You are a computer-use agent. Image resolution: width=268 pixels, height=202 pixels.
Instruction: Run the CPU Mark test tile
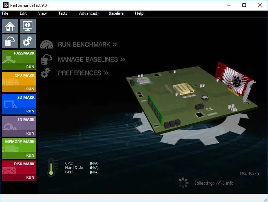pos(19,82)
